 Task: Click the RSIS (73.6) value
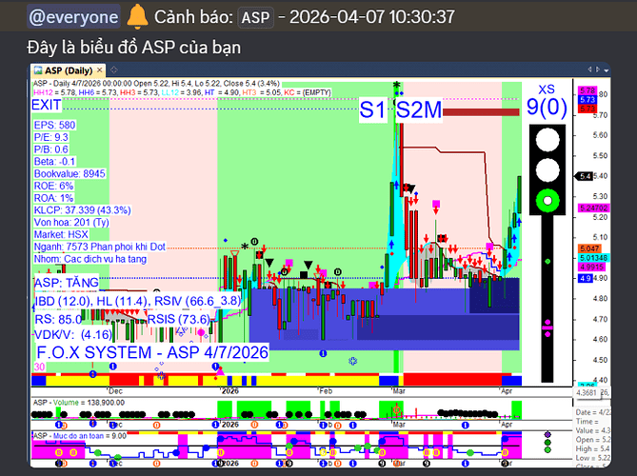click(179, 319)
